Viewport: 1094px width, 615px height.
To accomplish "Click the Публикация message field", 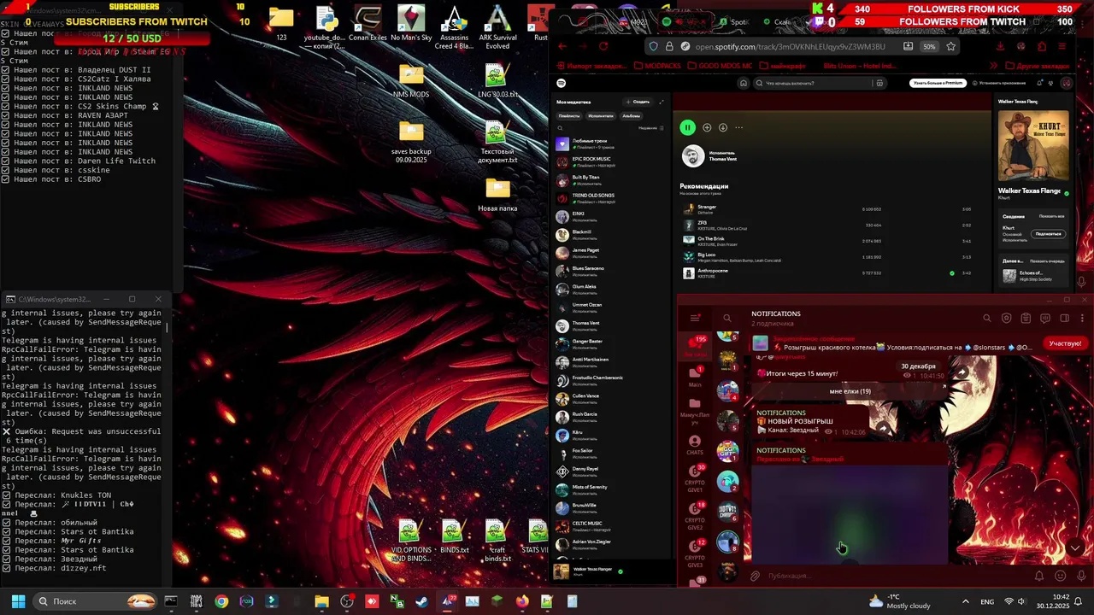I will pyautogui.click(x=896, y=576).
